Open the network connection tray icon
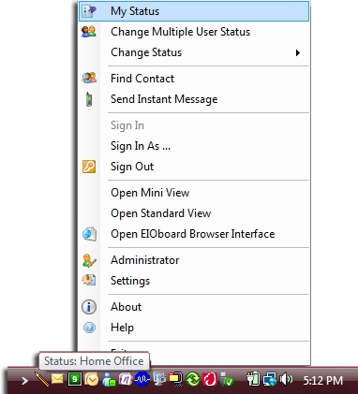The width and height of the screenshot is (358, 394). 270,380
